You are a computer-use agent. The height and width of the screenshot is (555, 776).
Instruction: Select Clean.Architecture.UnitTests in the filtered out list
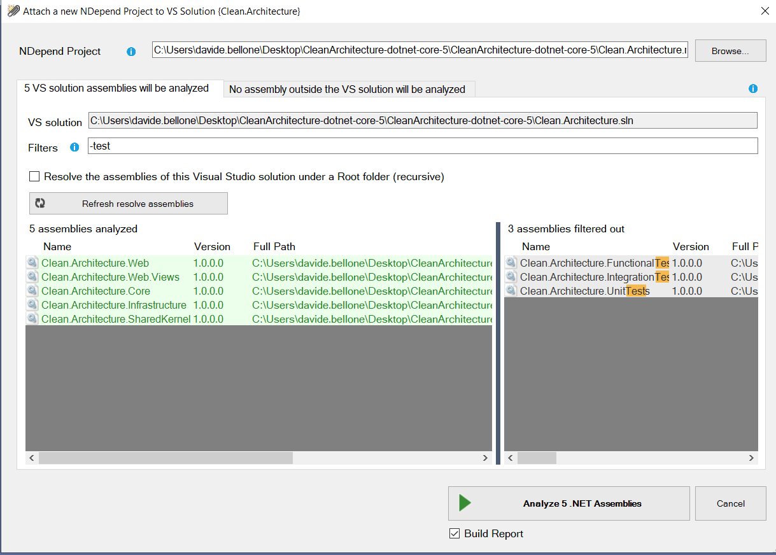[631, 291]
